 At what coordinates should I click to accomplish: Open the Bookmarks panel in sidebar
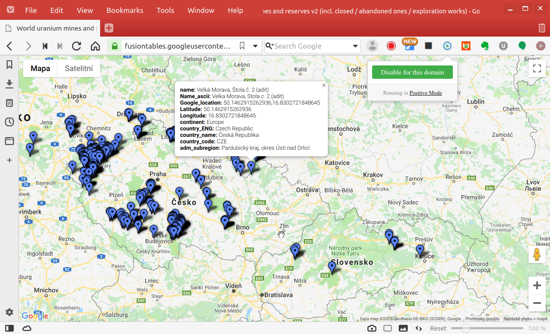click(9, 65)
